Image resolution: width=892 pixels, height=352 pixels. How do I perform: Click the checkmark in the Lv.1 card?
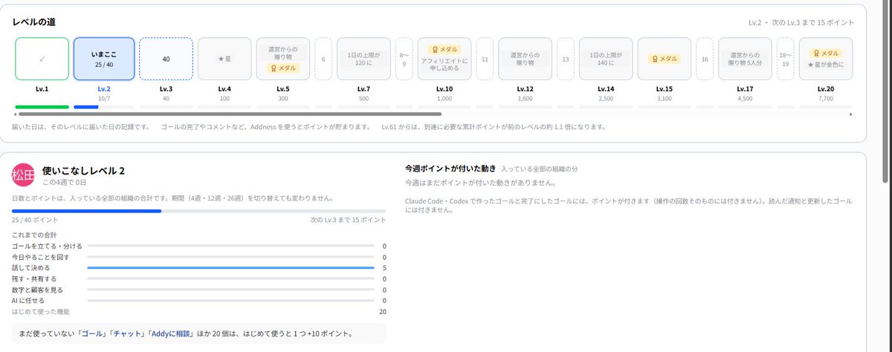tap(42, 59)
